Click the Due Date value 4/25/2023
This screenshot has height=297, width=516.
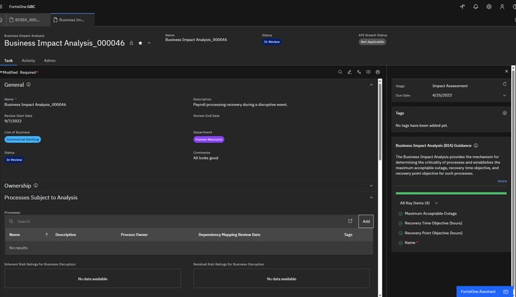[x=442, y=95]
